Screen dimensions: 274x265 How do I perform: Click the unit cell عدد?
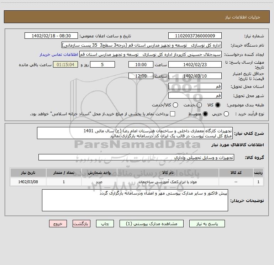click(99, 182)
